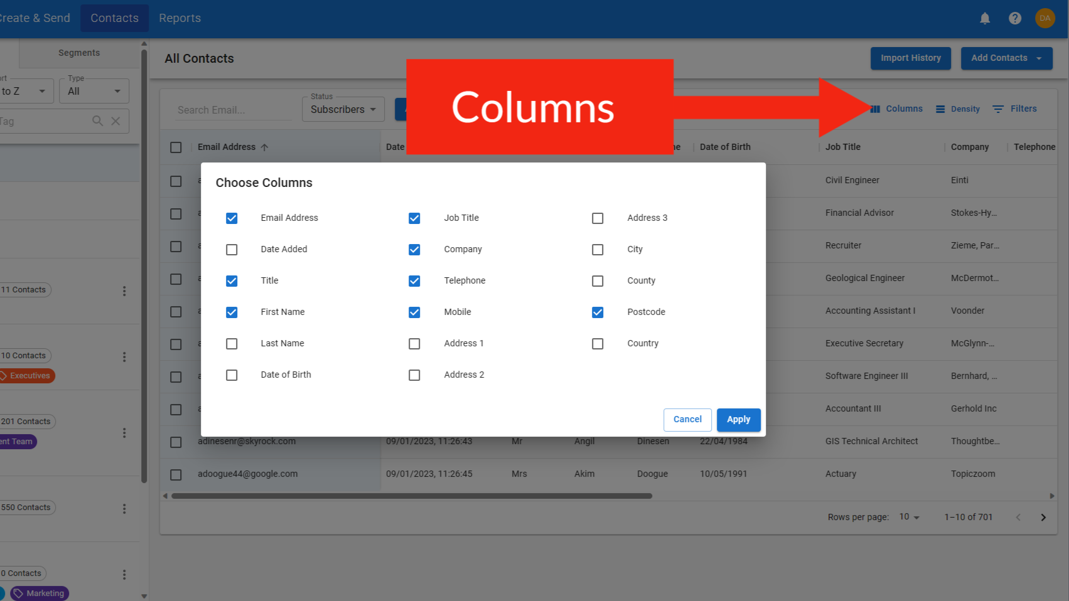Image resolution: width=1069 pixels, height=601 pixels.
Task: Expand the Status Subscribers dropdown
Action: [343, 109]
